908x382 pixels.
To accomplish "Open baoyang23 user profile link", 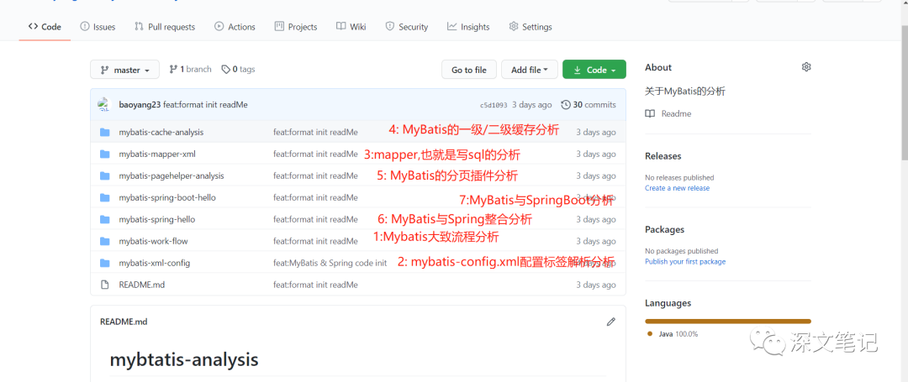I will [x=140, y=105].
